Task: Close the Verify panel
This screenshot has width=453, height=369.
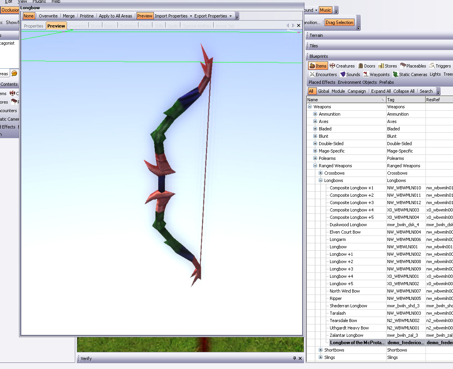Action: coord(300,358)
